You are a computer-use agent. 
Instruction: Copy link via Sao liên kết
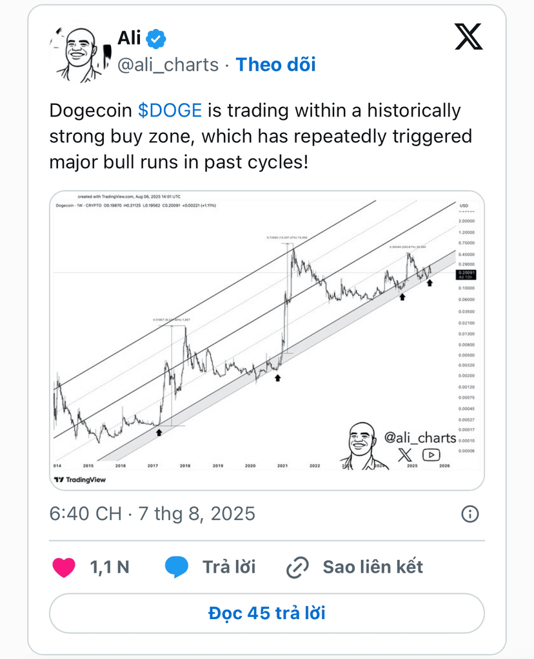click(373, 567)
